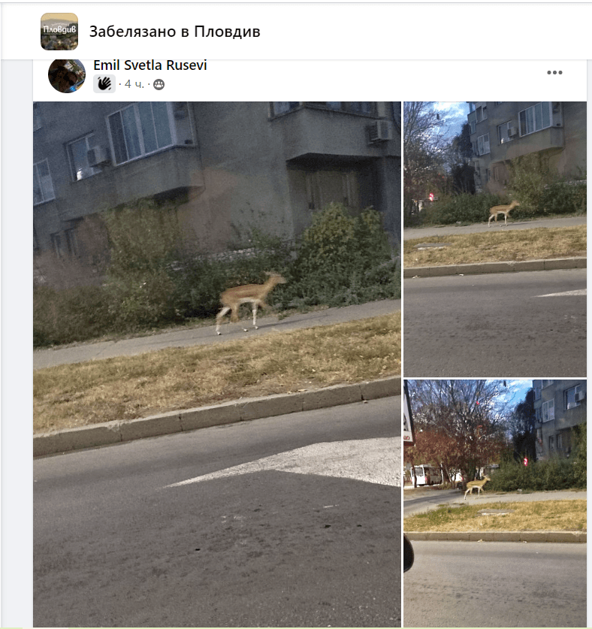Click the deer in the upper-right photo

point(503,213)
